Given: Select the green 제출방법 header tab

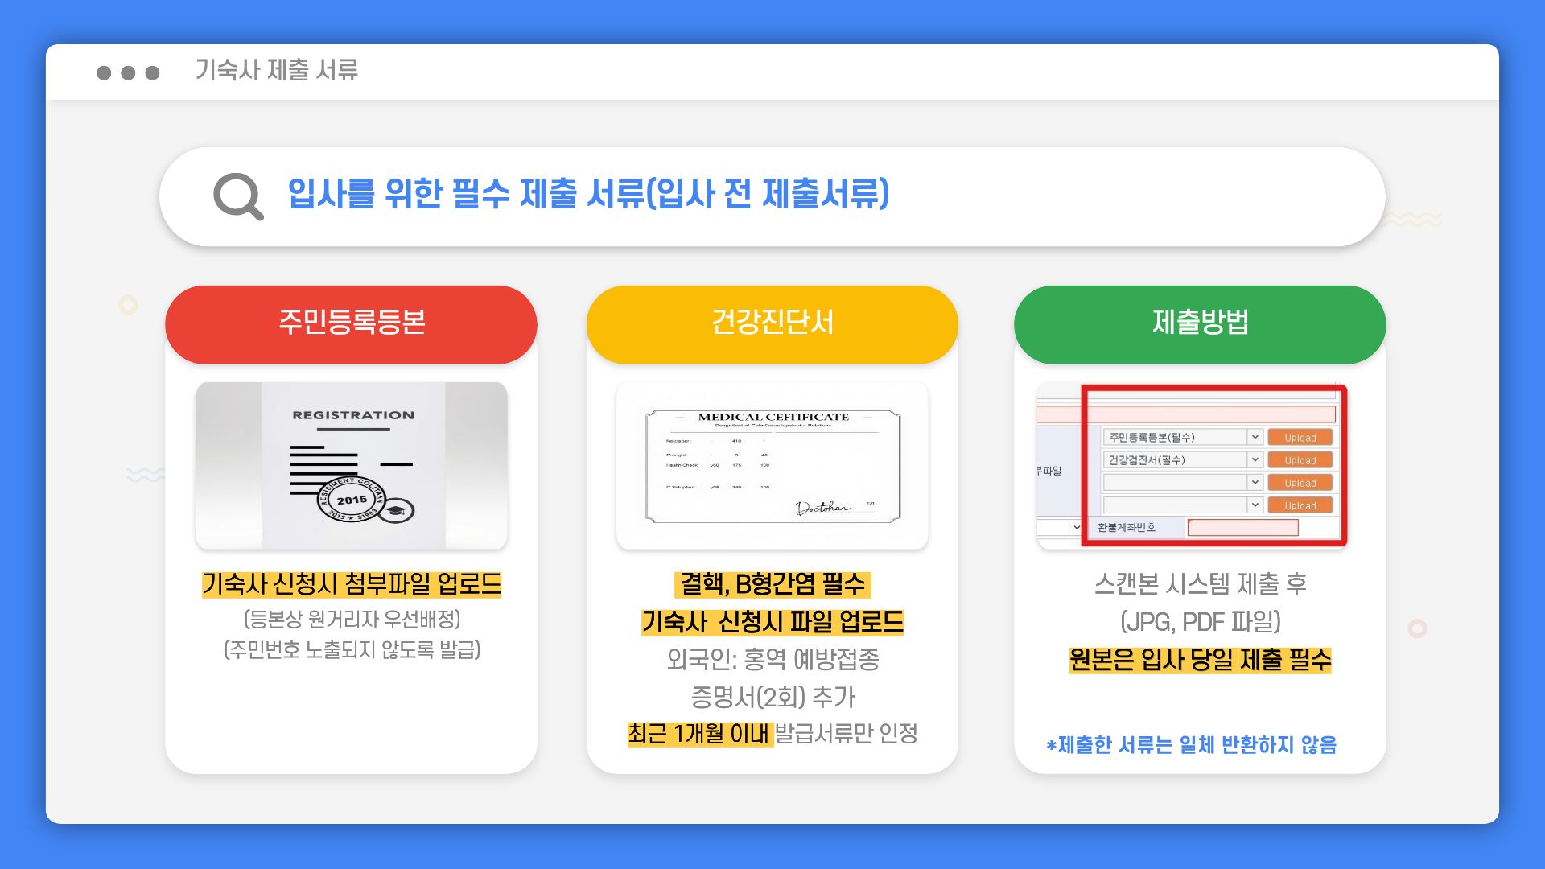Looking at the screenshot, I should point(1200,323).
